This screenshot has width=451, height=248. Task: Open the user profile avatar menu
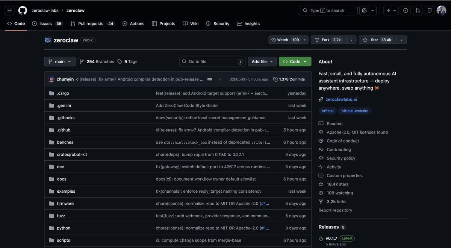[x=441, y=11]
